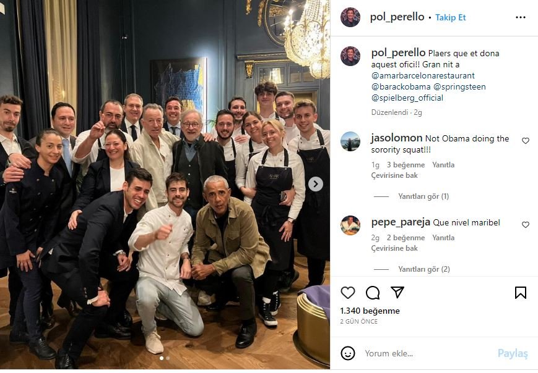This screenshot has height=373, width=538.
Task: Share the post via paper plane icon
Action: 397,292
